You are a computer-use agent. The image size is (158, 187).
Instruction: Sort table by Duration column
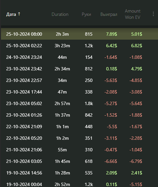(x=60, y=14)
